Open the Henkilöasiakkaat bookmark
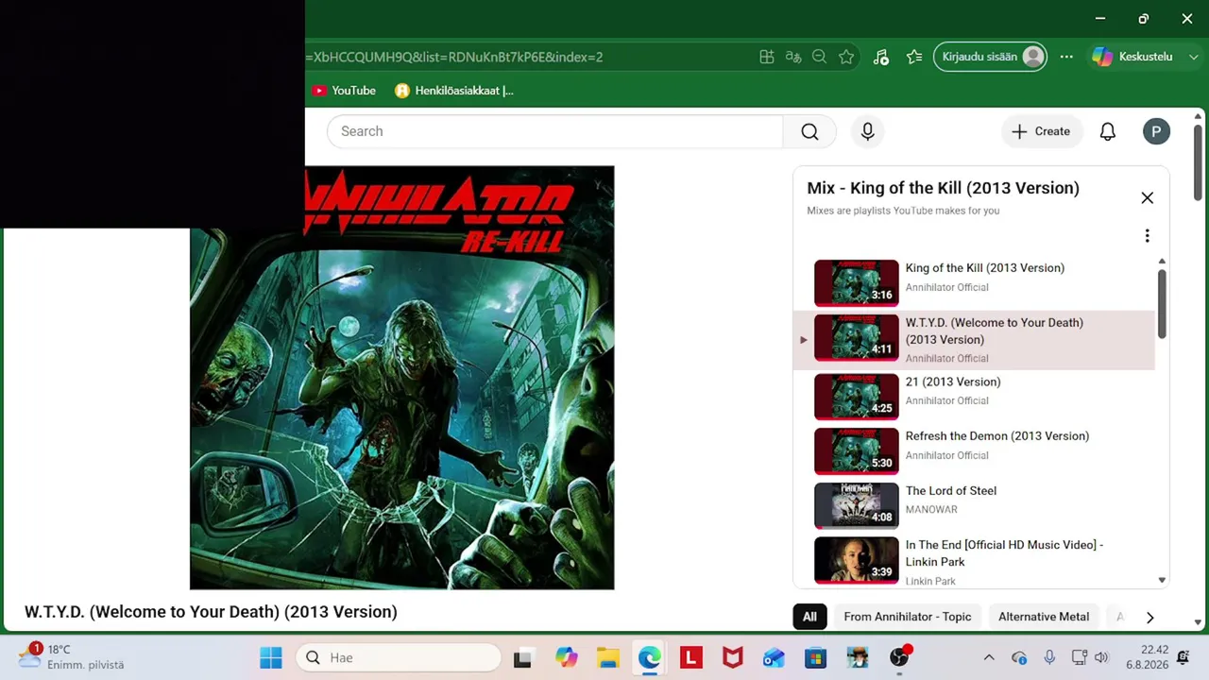 [x=454, y=91]
